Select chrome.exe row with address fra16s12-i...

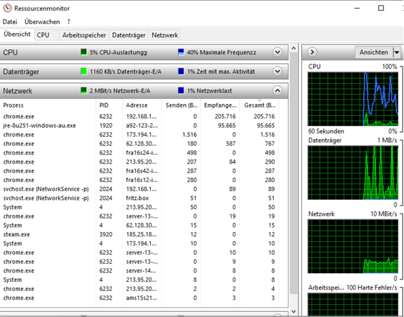[x=139, y=180]
